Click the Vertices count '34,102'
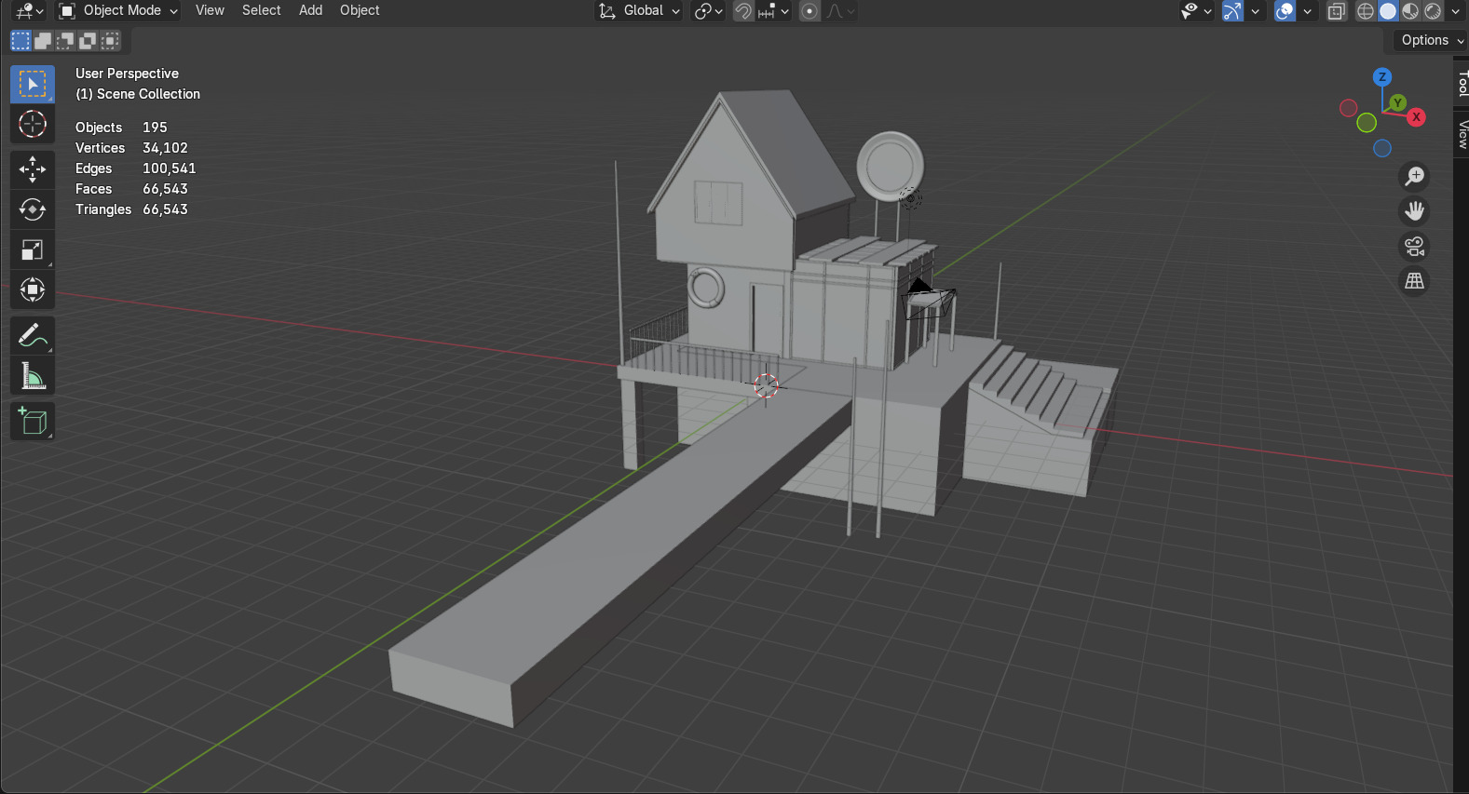This screenshot has width=1469, height=794. (x=165, y=148)
